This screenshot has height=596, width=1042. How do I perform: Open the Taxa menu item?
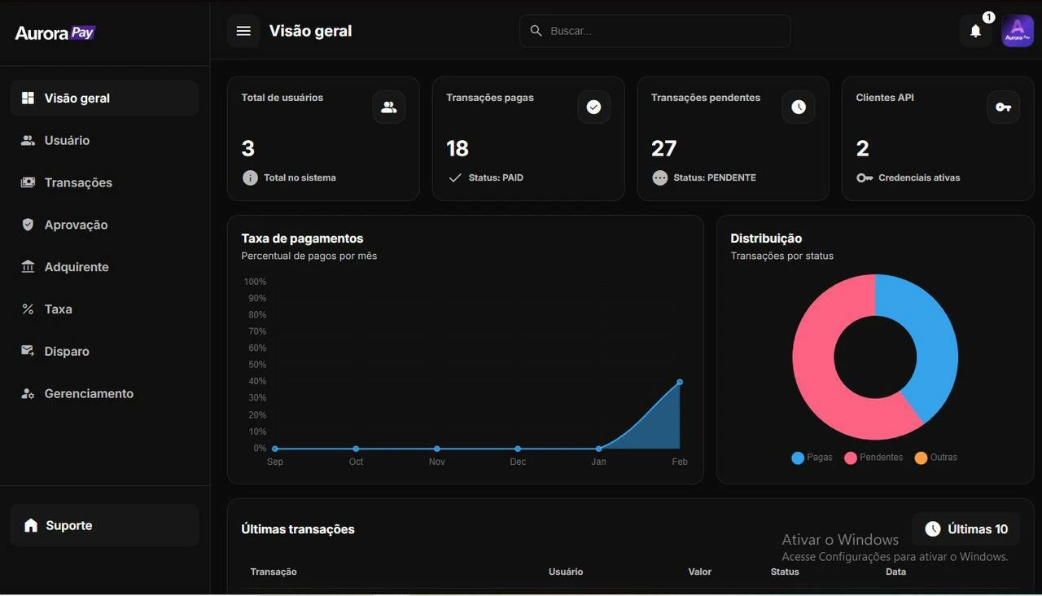coord(58,309)
